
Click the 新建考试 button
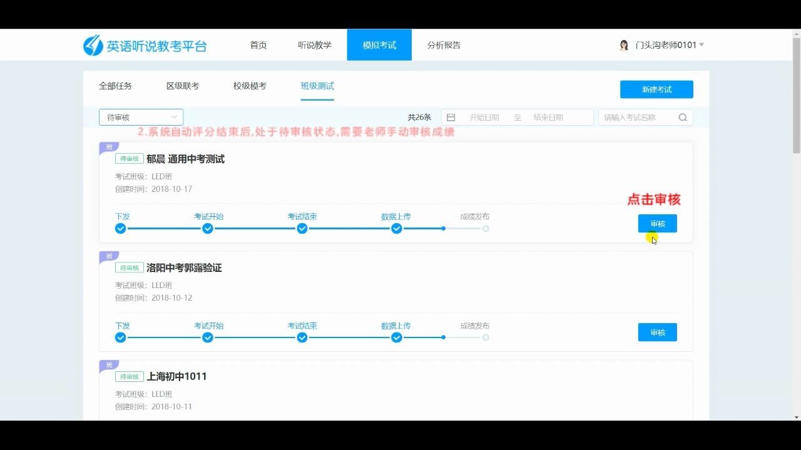(656, 89)
